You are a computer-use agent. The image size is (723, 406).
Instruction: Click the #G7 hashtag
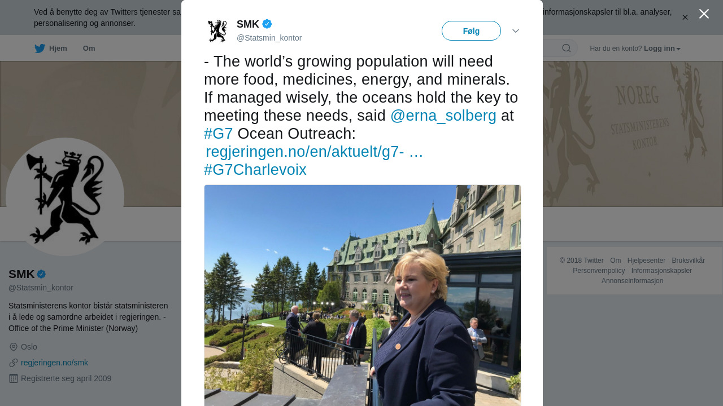(x=218, y=134)
